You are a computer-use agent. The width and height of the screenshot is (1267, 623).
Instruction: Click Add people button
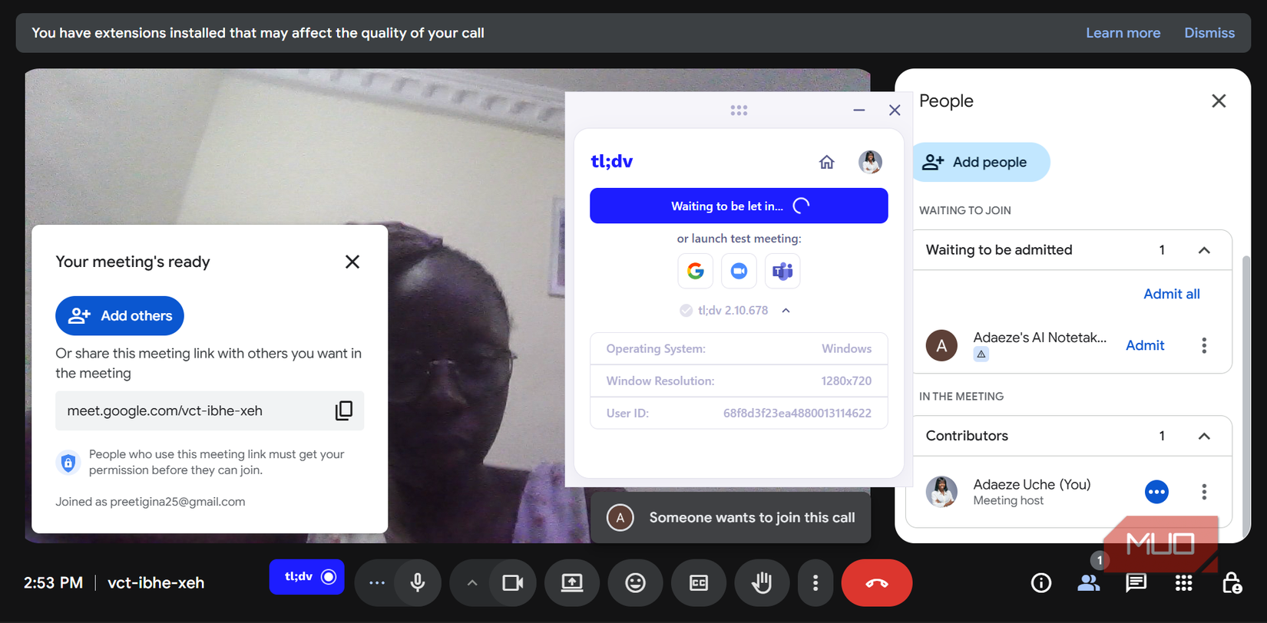coord(981,162)
